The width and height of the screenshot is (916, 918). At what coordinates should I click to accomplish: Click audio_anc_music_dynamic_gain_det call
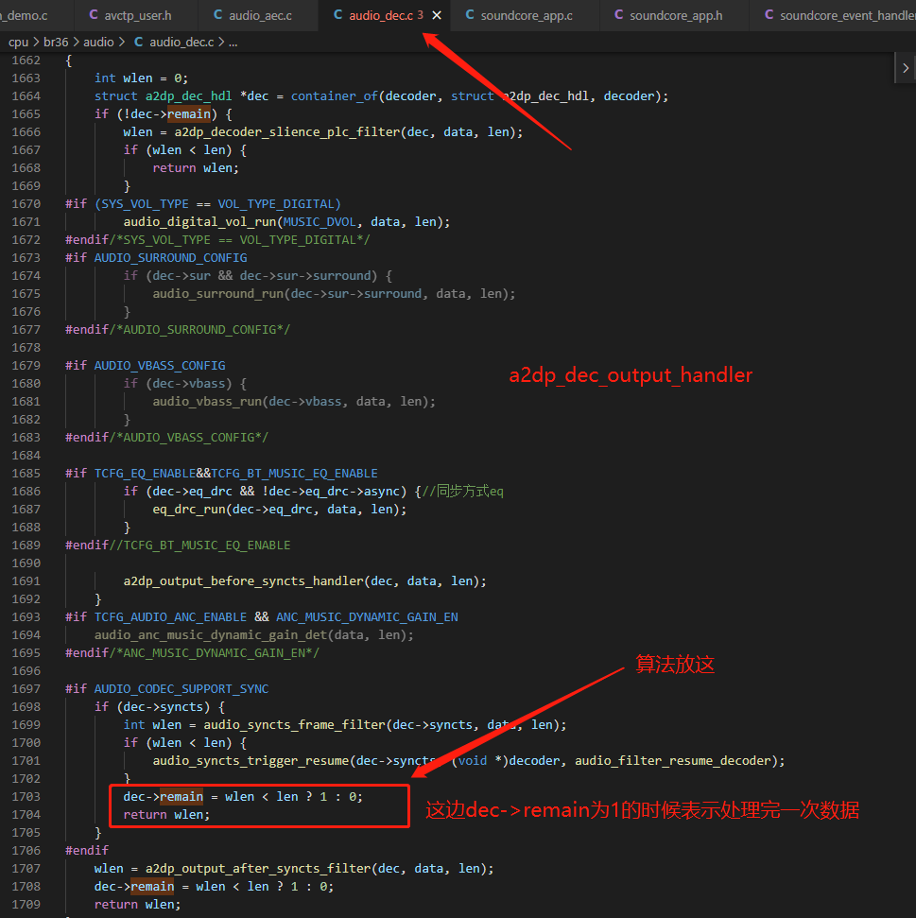(x=211, y=635)
